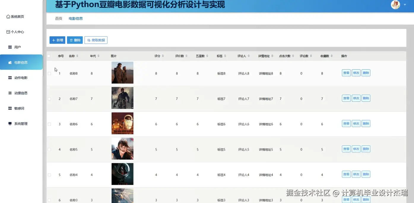Click 修改 for row 名称5
Image resolution: width=414 pixels, height=203 pixels.
coord(356,149)
